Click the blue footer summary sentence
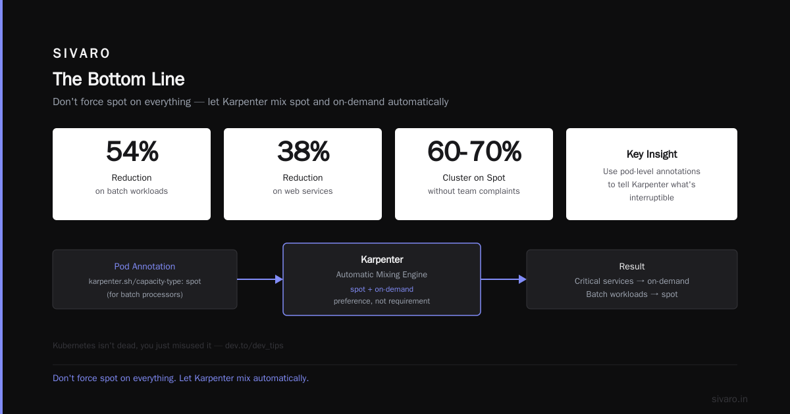Image resolution: width=790 pixels, height=414 pixels. click(x=180, y=379)
